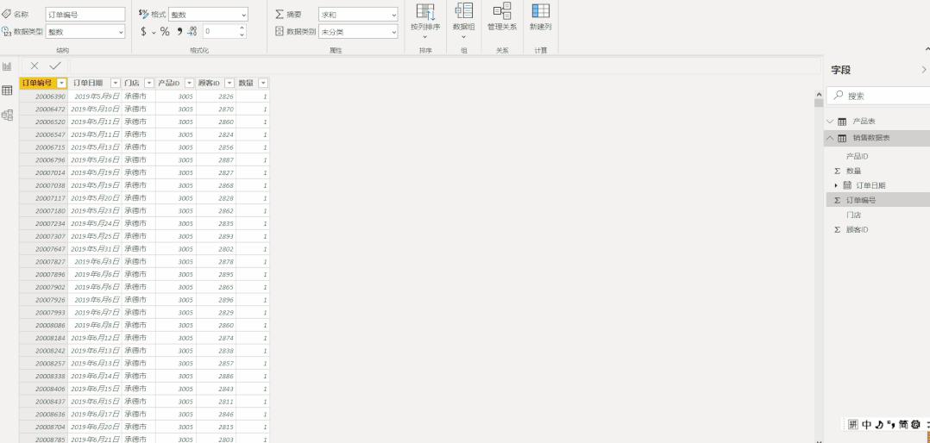Open filter dropdown on 订单编号 column header

pos(60,83)
